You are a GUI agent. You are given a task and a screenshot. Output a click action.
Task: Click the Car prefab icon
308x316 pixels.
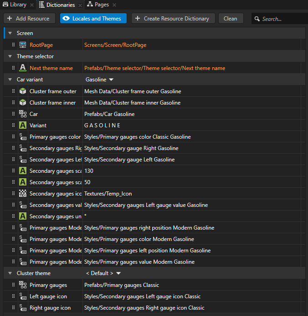(23, 114)
